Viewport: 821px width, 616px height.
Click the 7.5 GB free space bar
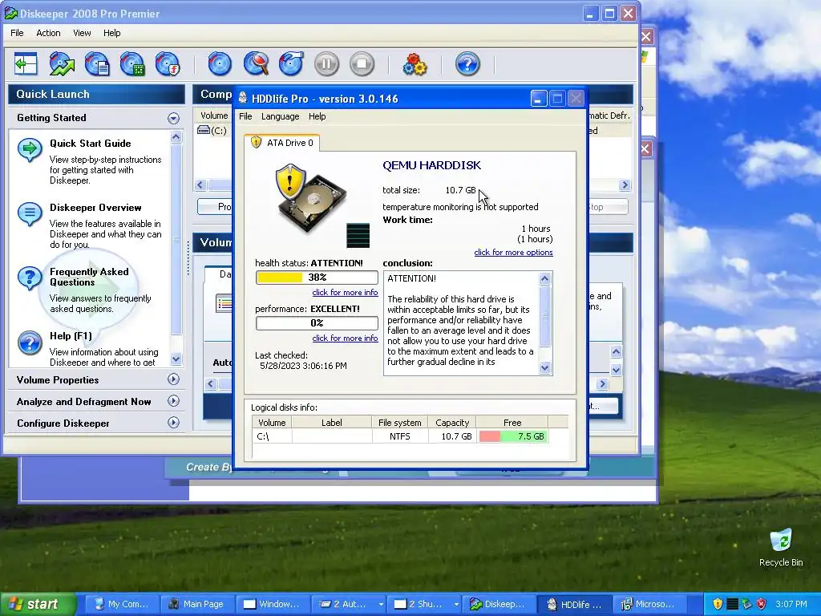pyautogui.click(x=513, y=436)
